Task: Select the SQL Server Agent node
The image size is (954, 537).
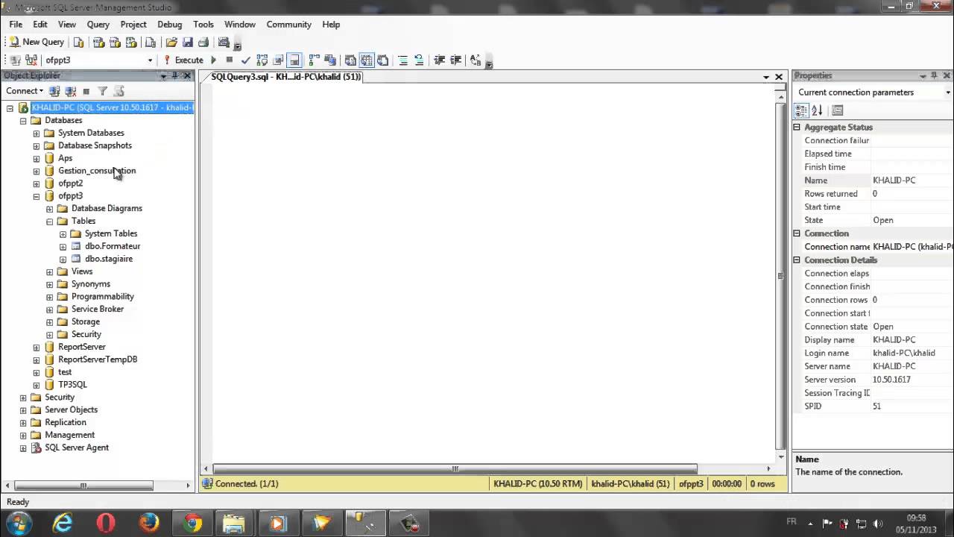Action: 77,447
